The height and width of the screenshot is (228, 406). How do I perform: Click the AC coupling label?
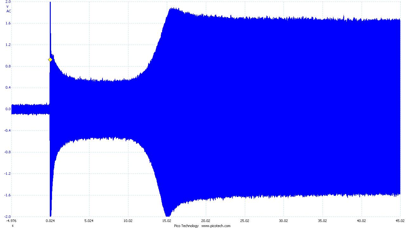point(9,11)
